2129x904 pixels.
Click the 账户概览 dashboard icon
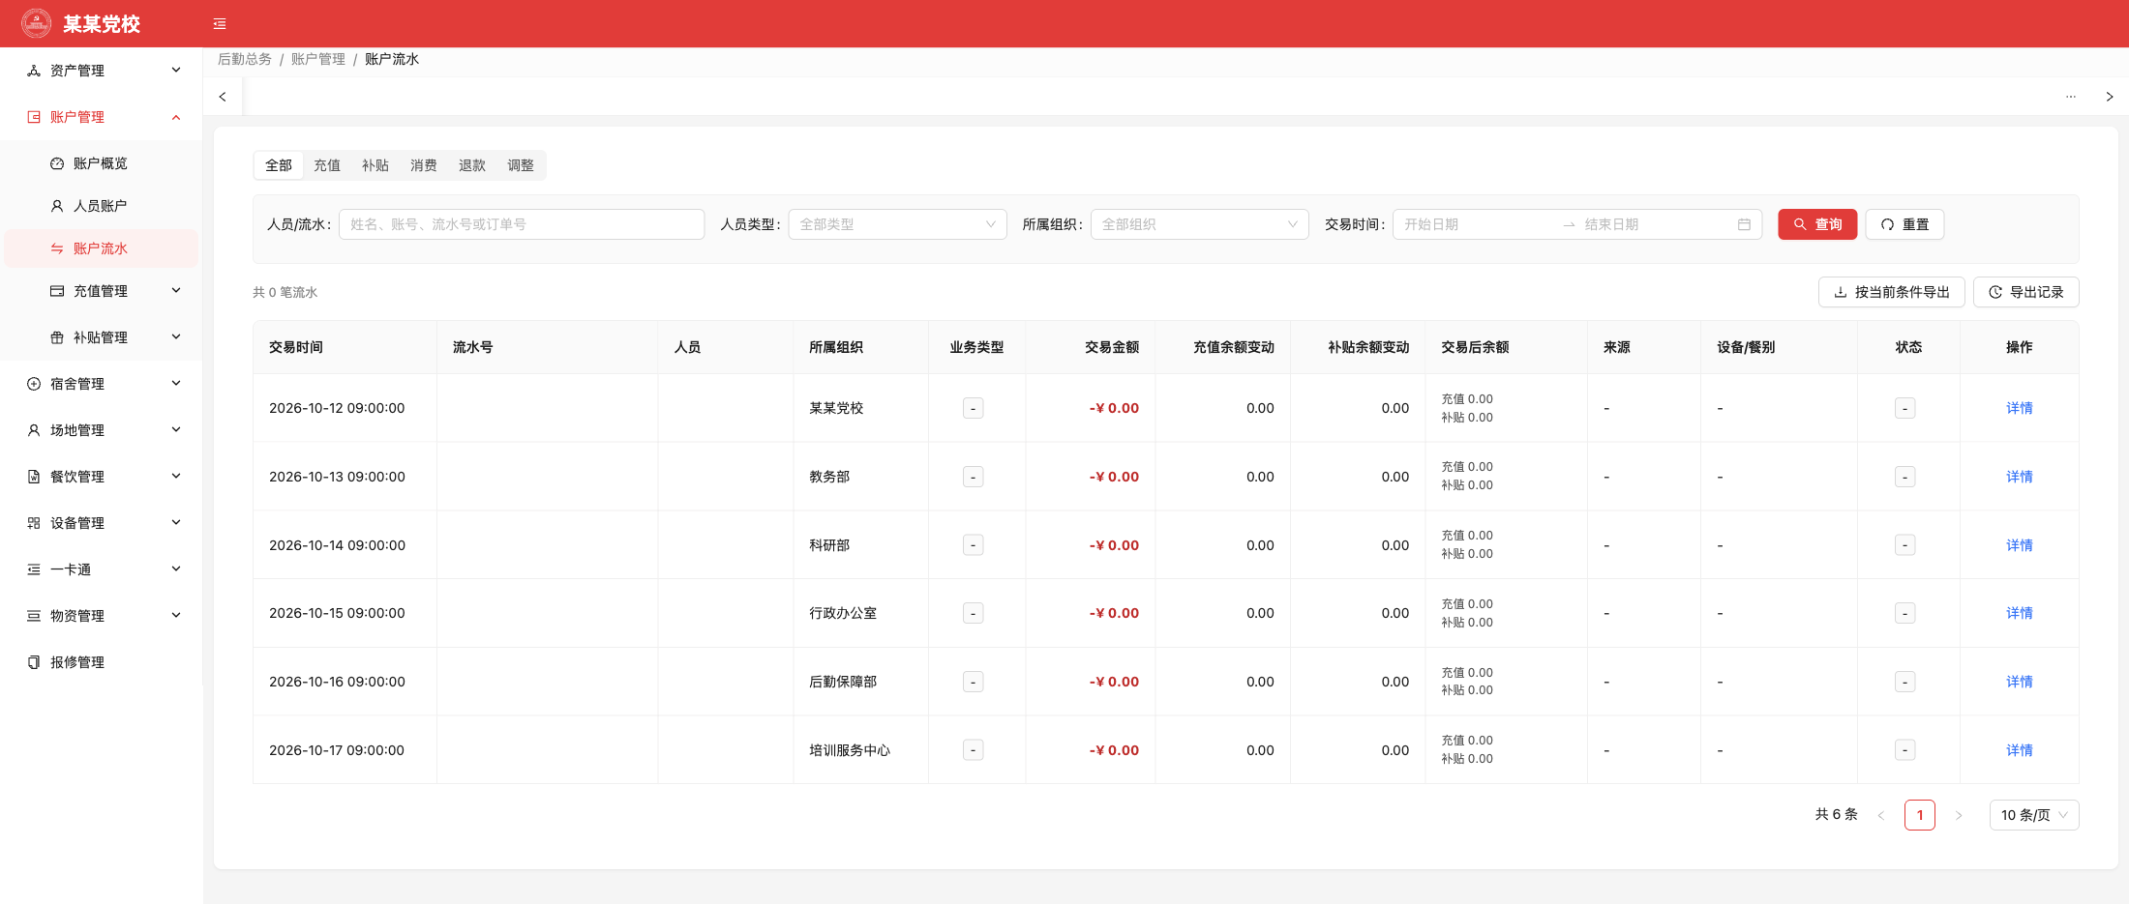tap(57, 163)
